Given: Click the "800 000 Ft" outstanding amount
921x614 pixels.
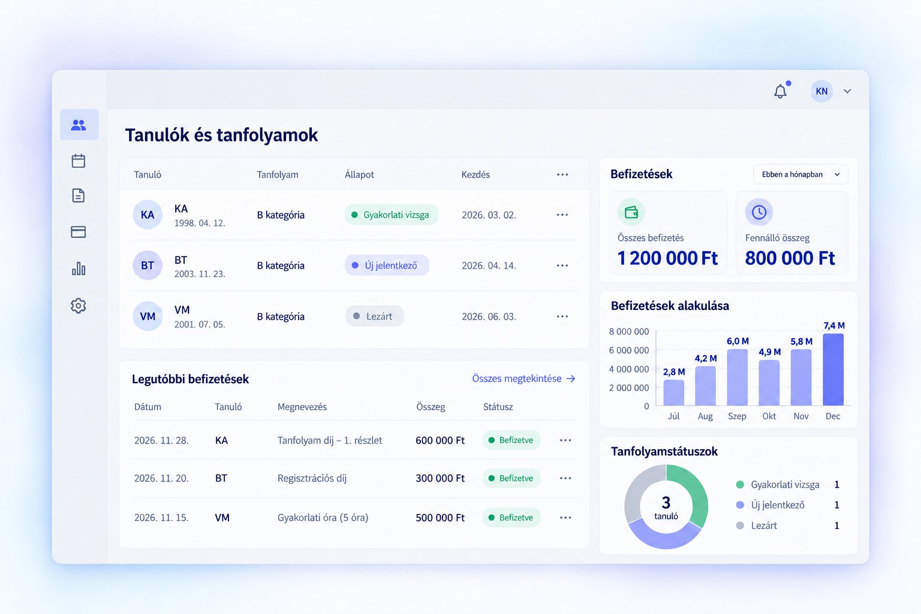Looking at the screenshot, I should point(790,258).
